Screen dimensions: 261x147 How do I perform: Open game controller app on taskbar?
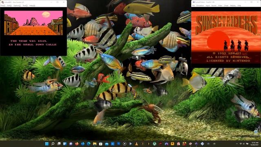[x=166, y=144]
